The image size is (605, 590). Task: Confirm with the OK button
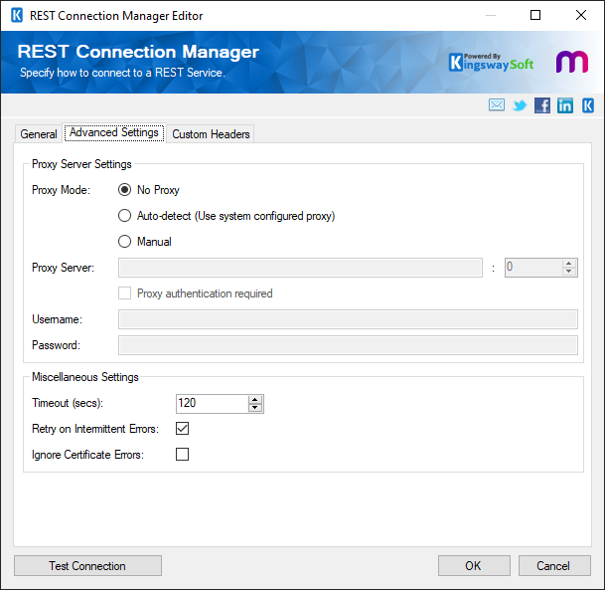(474, 566)
